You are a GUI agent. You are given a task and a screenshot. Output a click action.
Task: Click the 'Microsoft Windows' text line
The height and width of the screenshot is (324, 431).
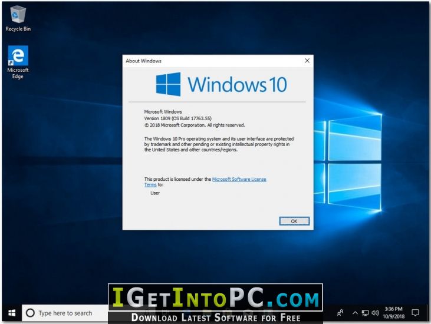coord(163,112)
